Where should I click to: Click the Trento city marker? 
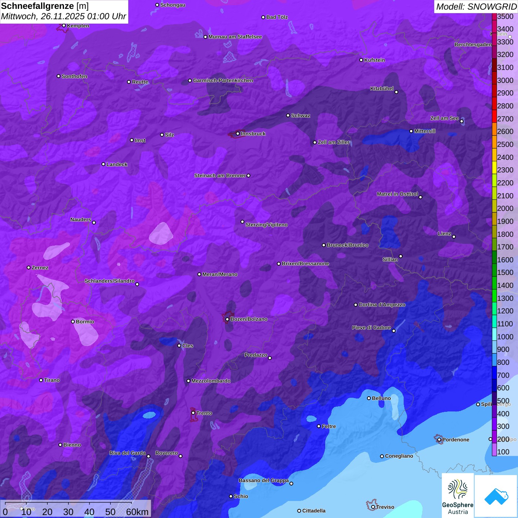(x=193, y=413)
